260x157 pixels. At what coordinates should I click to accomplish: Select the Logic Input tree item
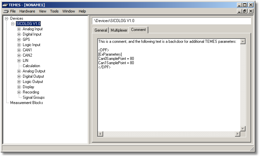click(x=32, y=45)
